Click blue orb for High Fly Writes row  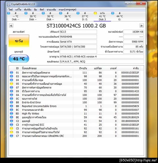(12, 113)
